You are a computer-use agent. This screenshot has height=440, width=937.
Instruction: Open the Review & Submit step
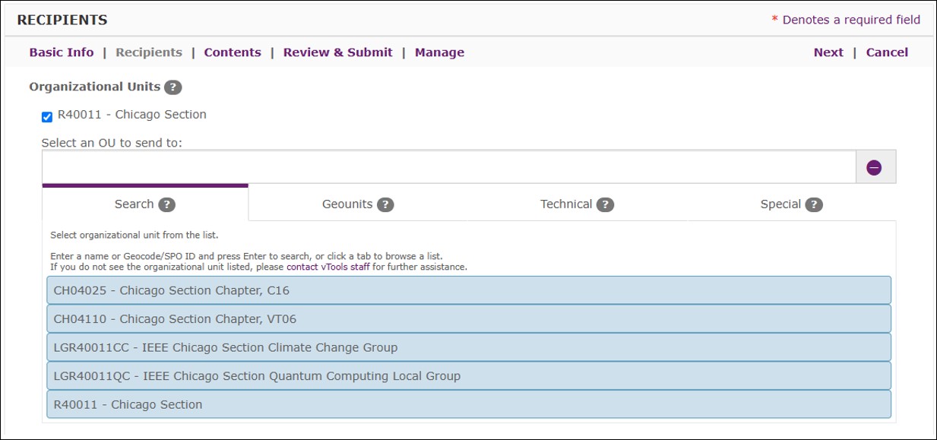(x=338, y=52)
